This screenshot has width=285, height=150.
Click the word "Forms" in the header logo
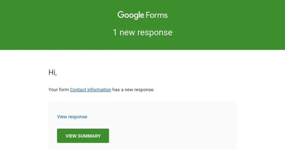[x=156, y=15]
